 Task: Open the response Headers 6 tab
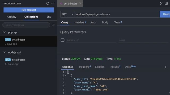85,67
